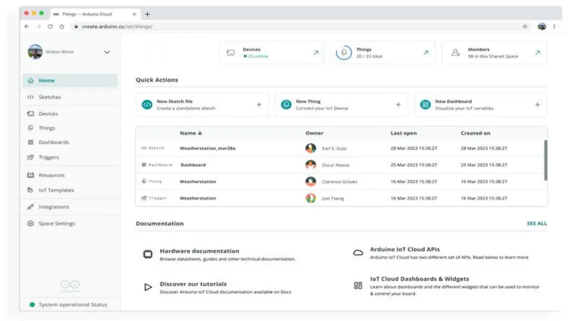The image size is (571, 321).
Task: Open Dashboards in the sidebar
Action: pyautogui.click(x=53, y=142)
